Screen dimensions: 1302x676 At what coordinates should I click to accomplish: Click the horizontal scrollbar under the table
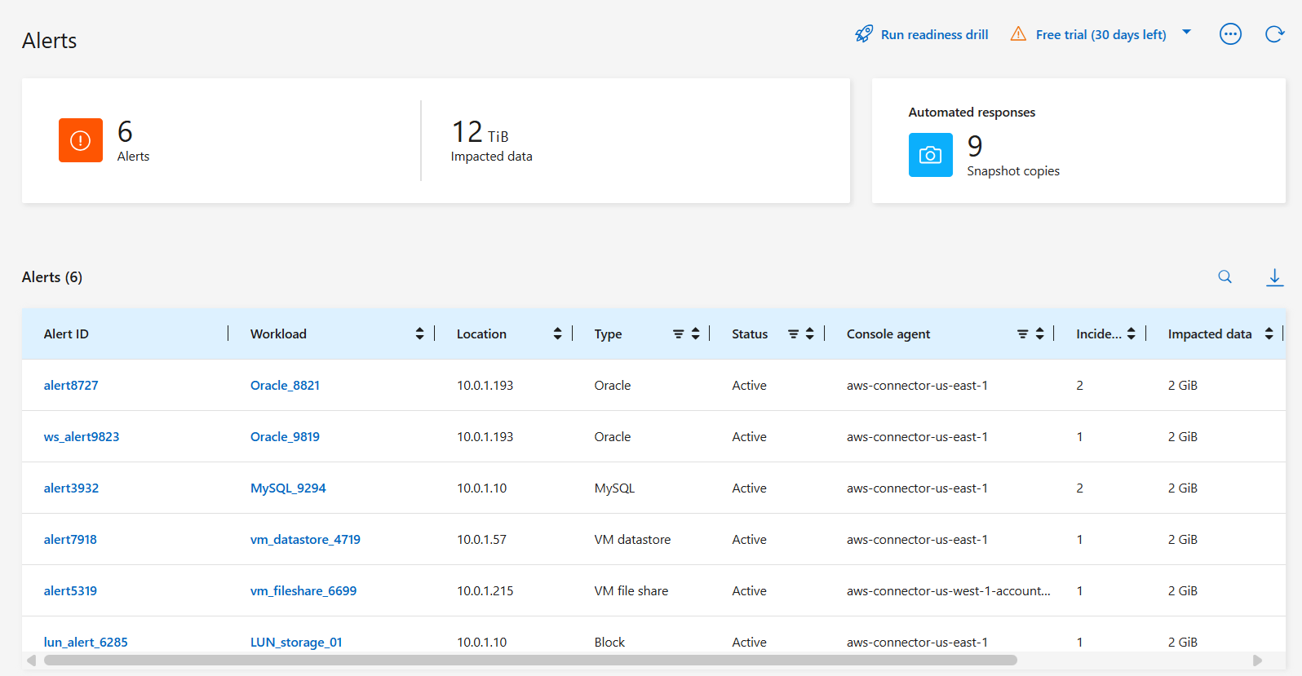[x=530, y=660]
